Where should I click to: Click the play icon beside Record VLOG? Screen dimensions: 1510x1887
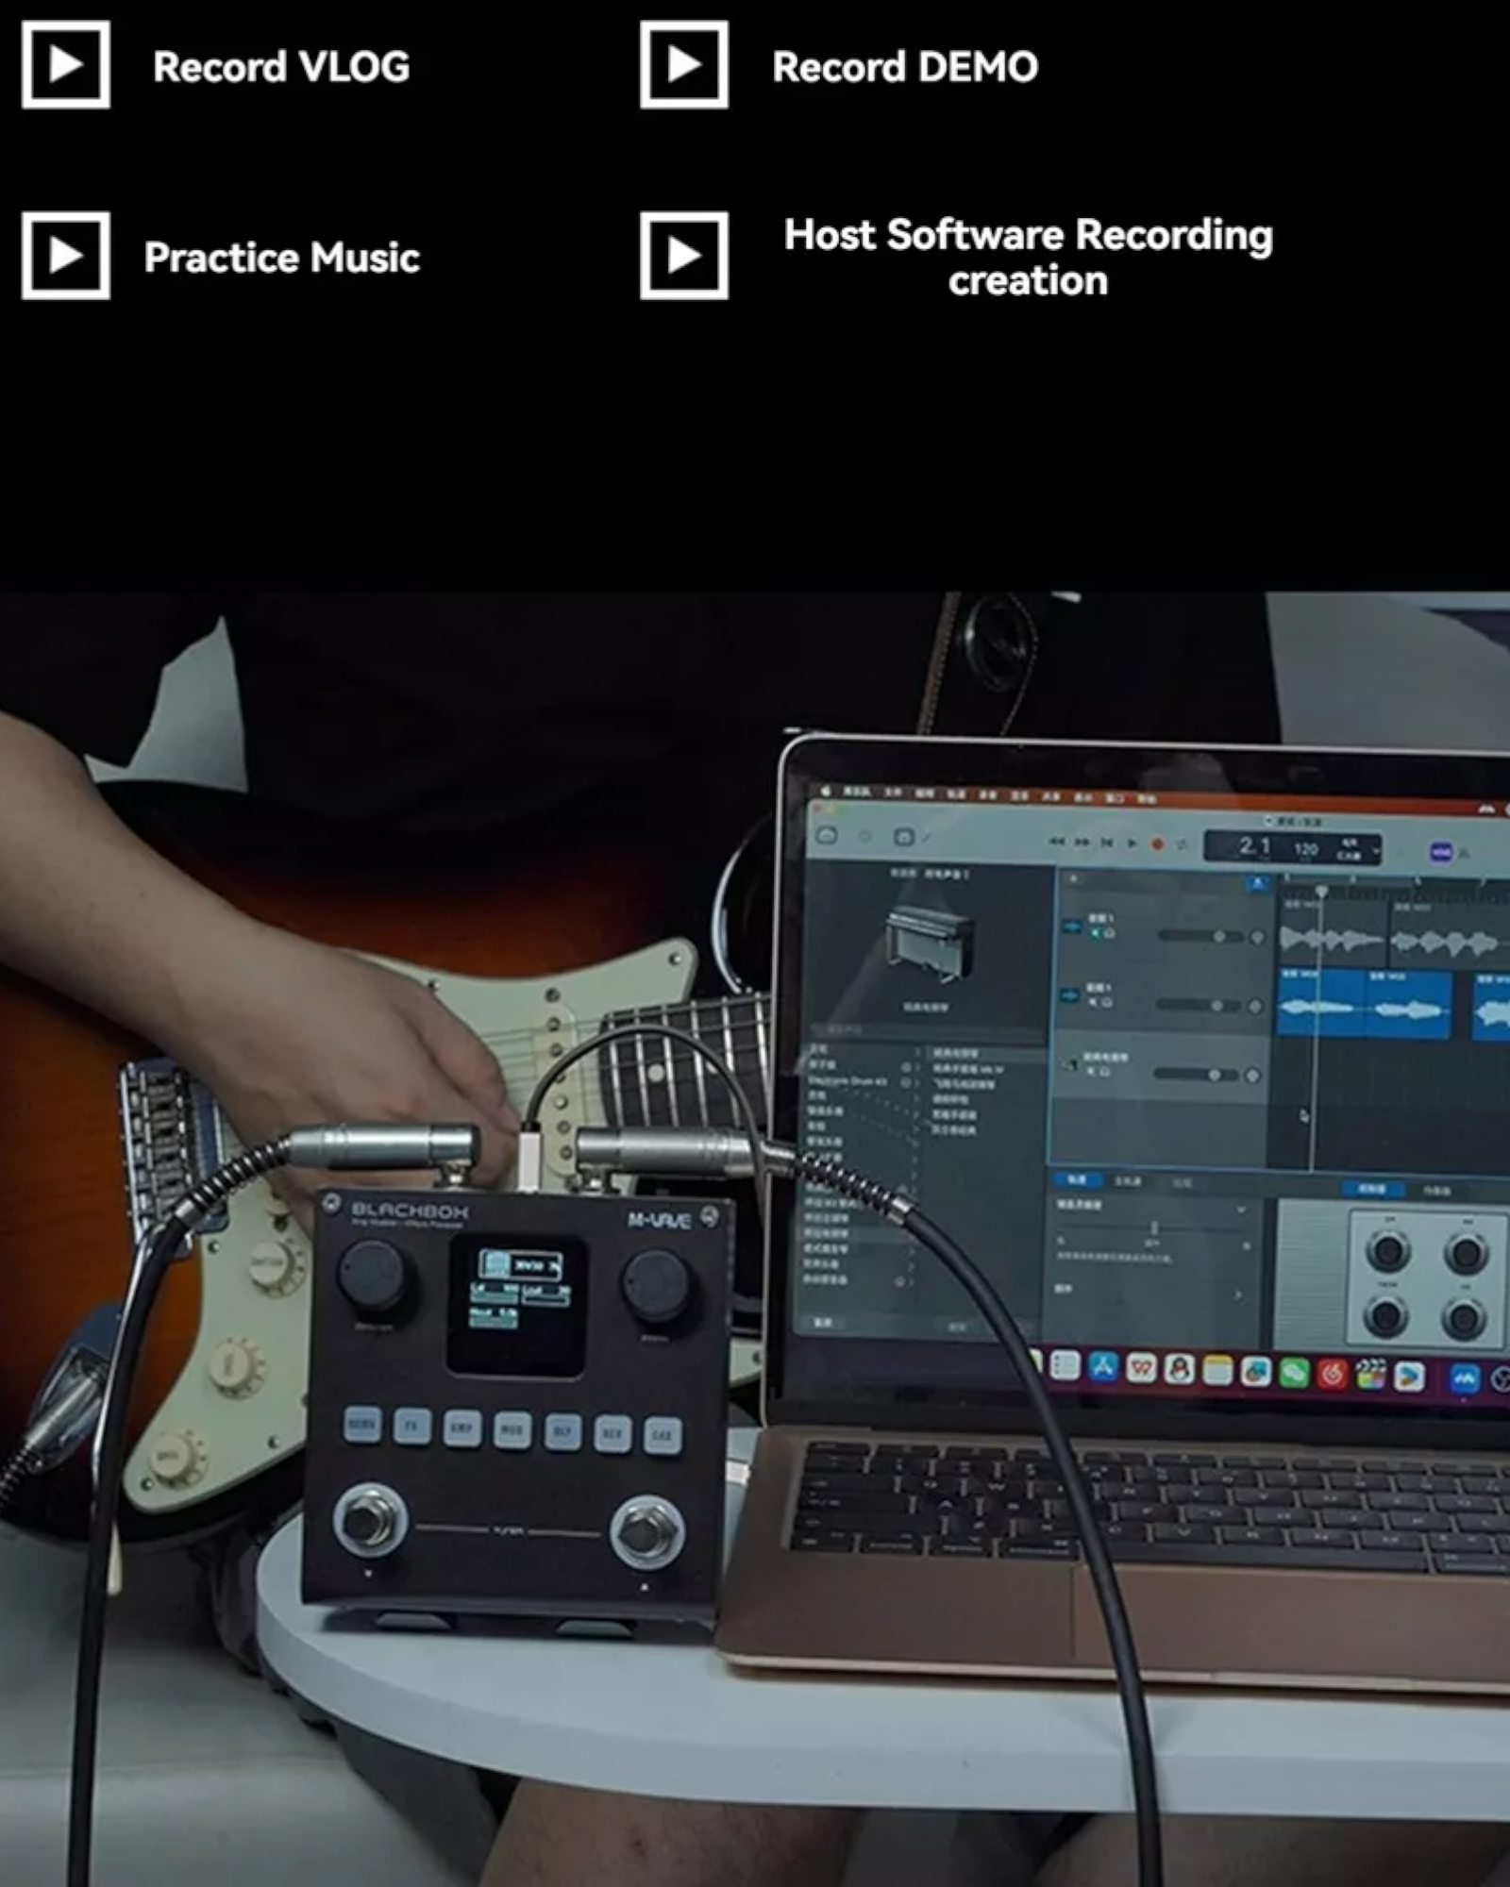pos(65,65)
